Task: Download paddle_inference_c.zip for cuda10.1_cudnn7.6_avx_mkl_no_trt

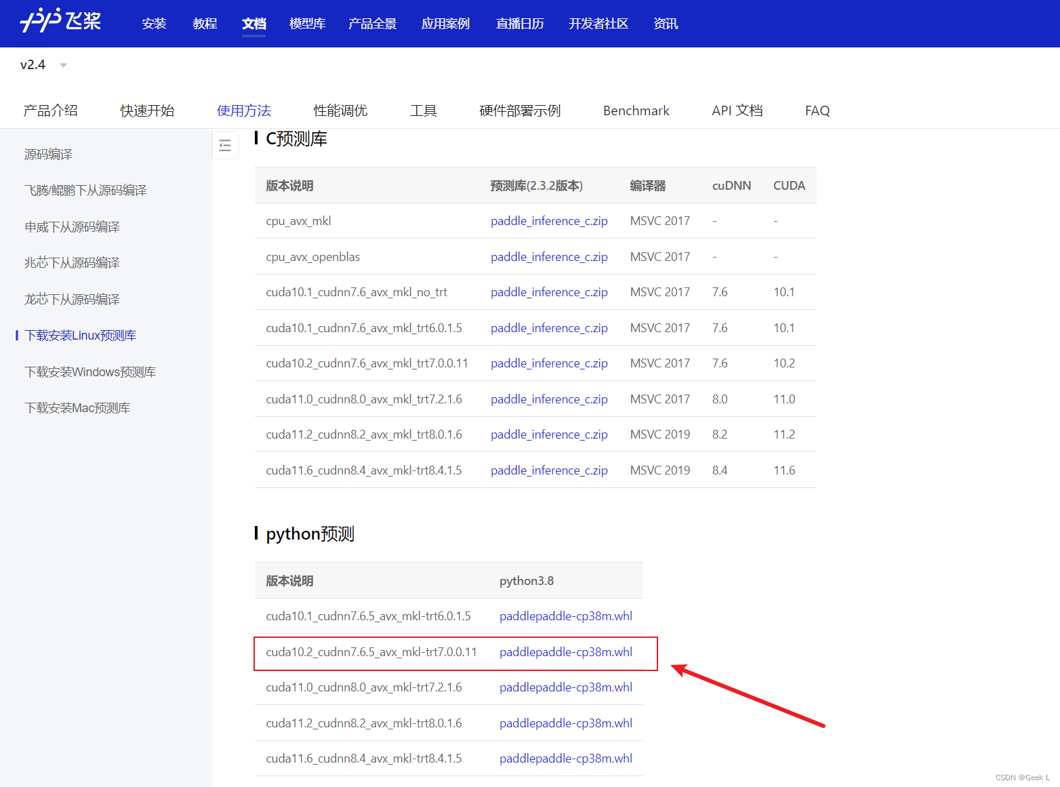Action: click(549, 292)
